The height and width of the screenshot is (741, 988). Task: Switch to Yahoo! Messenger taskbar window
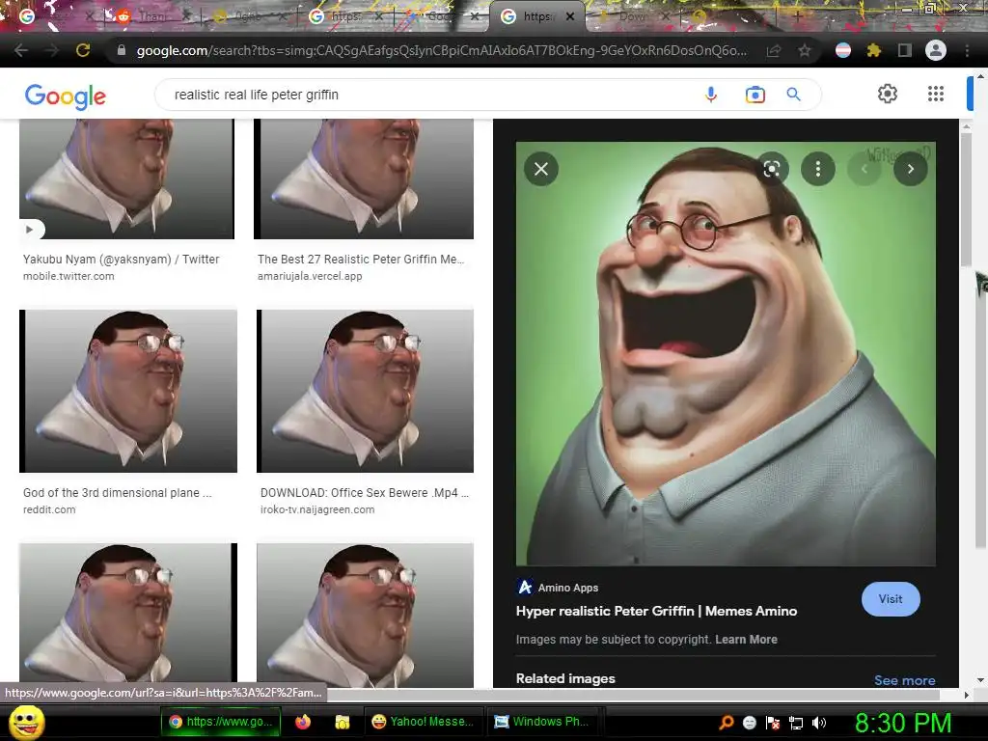click(x=423, y=722)
